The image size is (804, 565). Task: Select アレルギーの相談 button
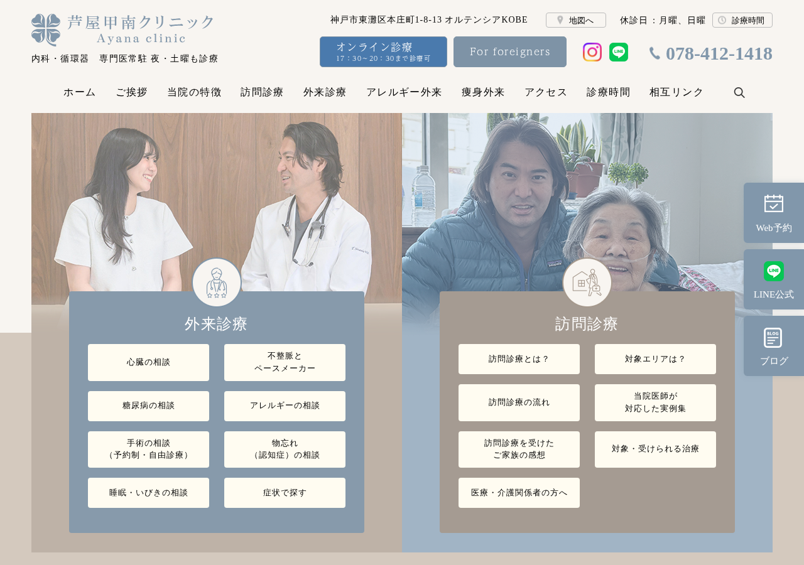285,406
